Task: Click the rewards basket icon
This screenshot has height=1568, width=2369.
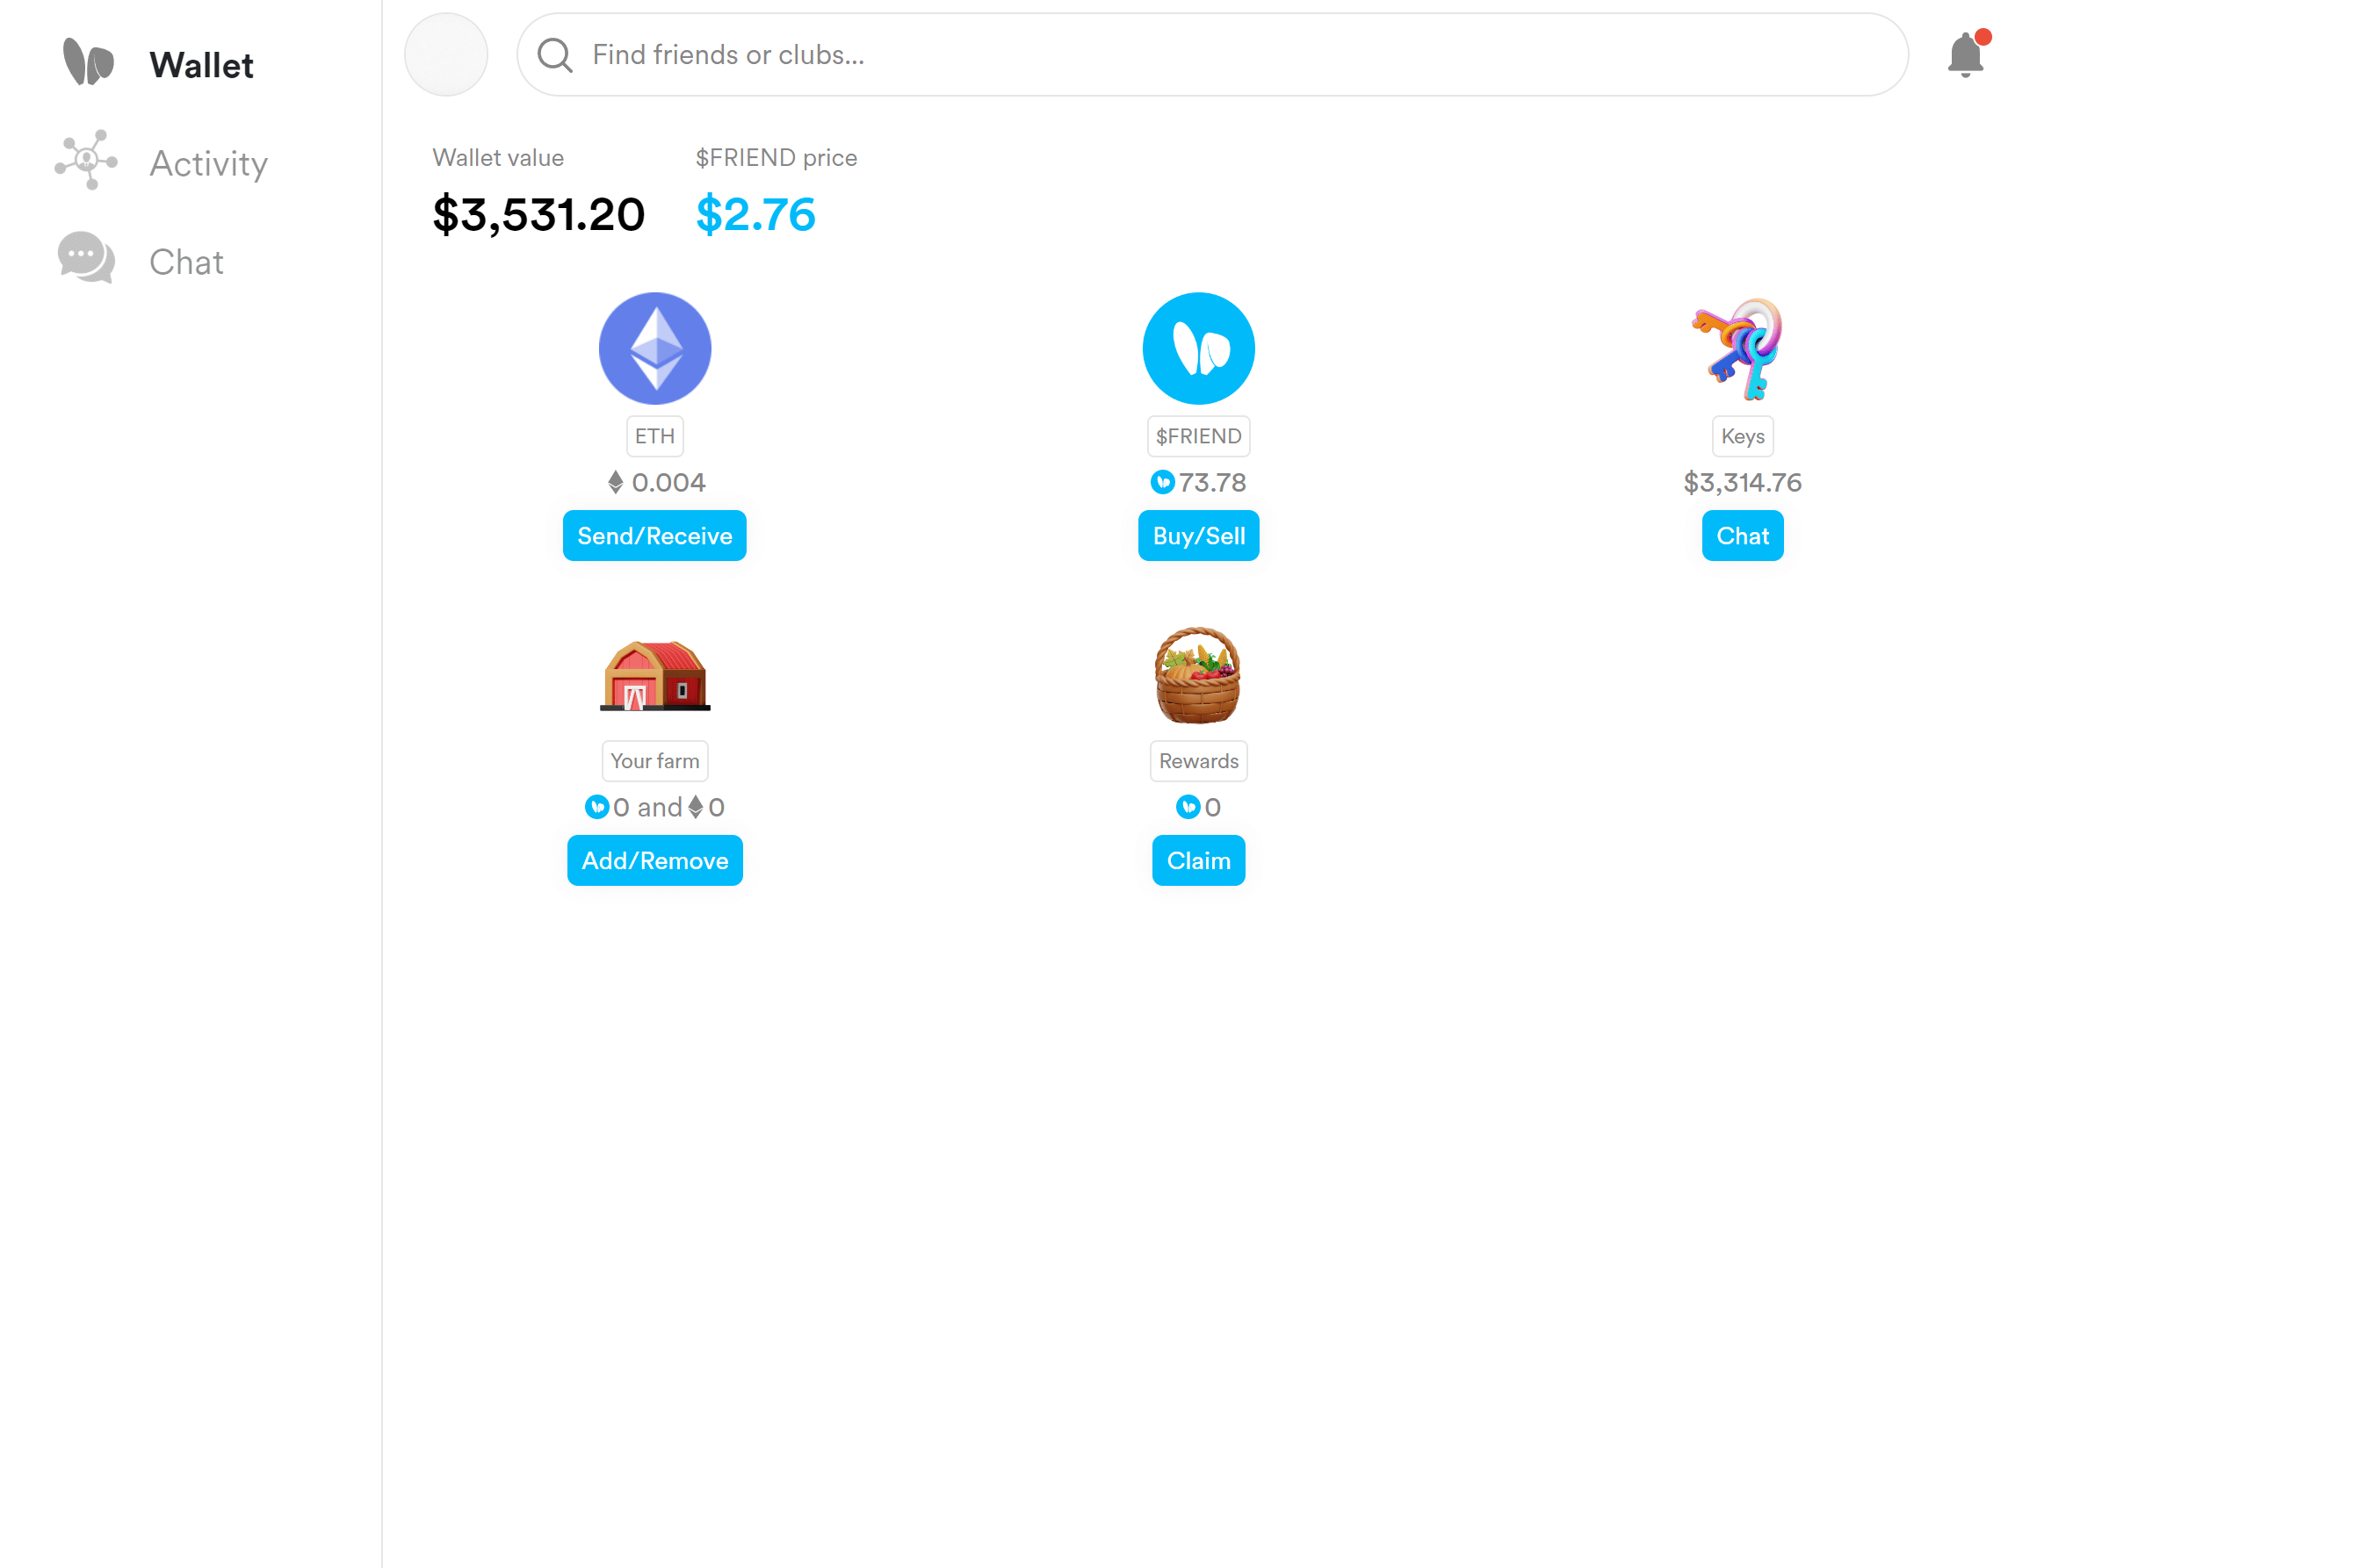Action: [1197, 675]
